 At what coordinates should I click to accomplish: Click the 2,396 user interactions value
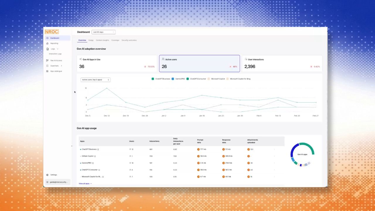(x=250, y=67)
